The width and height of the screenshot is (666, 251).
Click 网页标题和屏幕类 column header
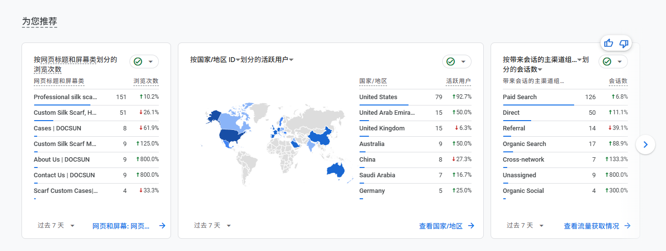59,81
